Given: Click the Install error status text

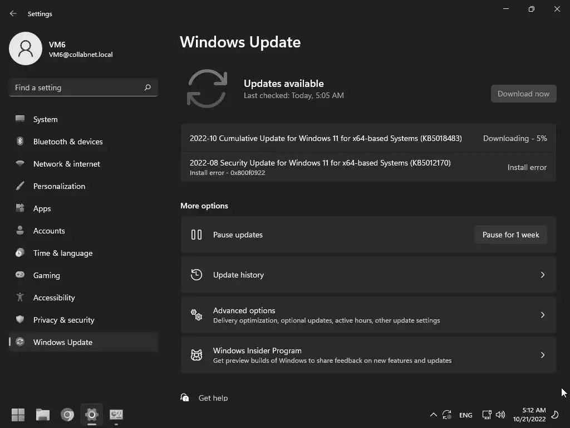Looking at the screenshot, I should pos(527,167).
